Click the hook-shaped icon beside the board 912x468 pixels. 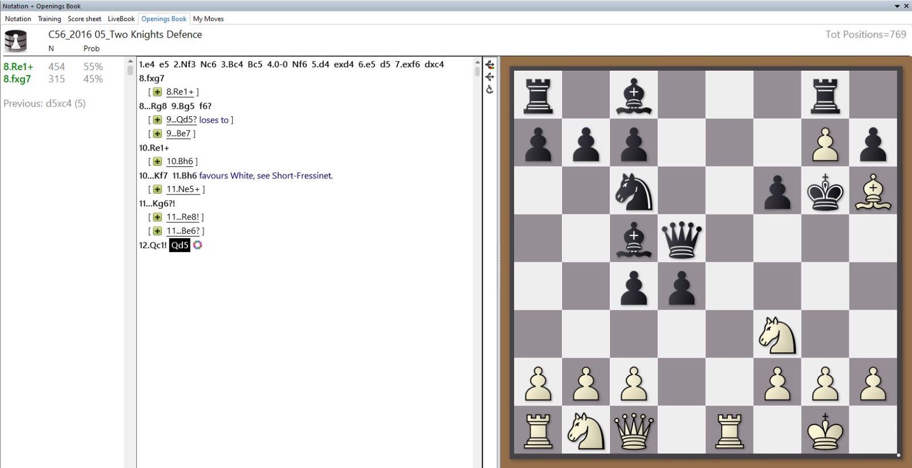click(x=490, y=89)
